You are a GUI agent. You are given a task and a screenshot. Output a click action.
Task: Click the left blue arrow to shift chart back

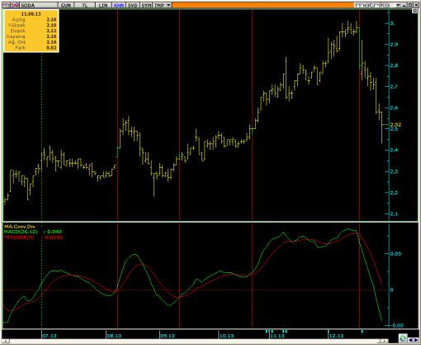coord(410,340)
